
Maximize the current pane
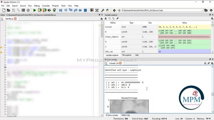click(x=92, y=10)
